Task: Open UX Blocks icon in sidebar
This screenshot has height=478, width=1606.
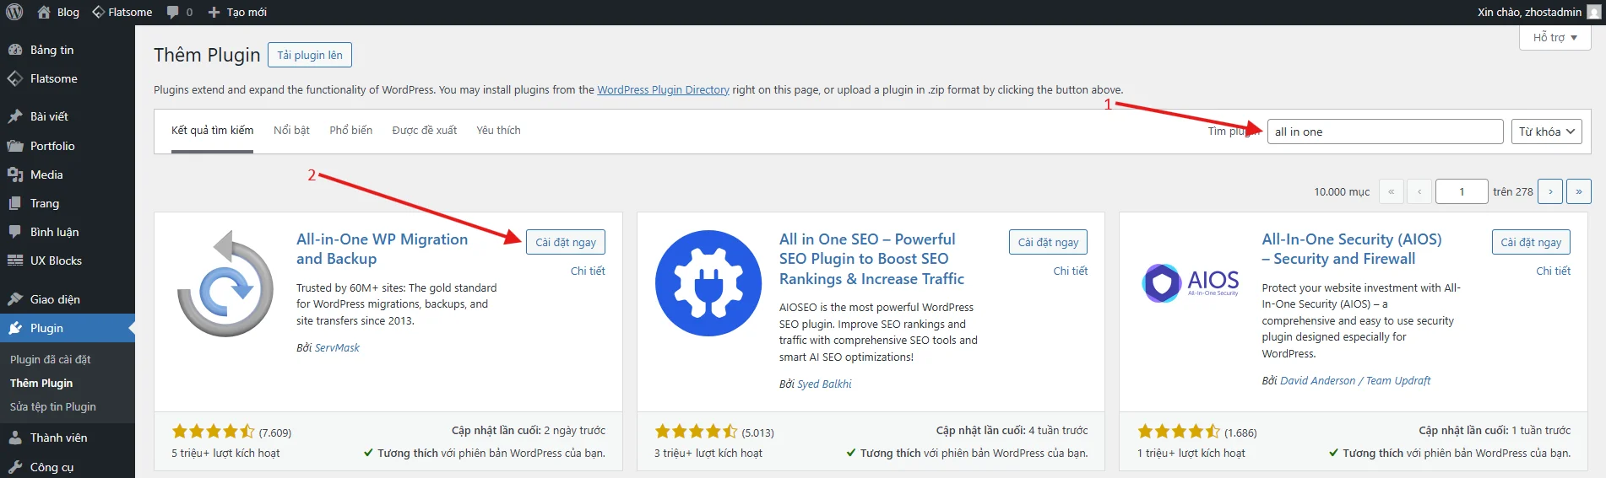Action: [15, 260]
